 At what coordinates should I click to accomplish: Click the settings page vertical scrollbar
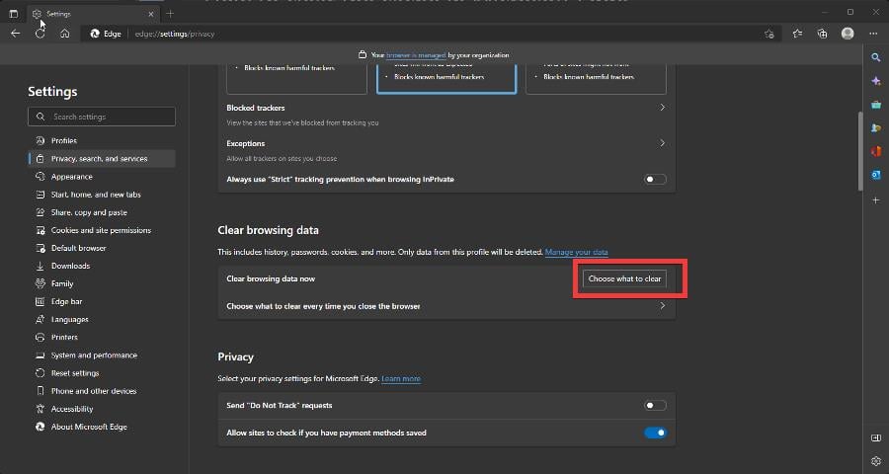pyautogui.click(x=859, y=151)
